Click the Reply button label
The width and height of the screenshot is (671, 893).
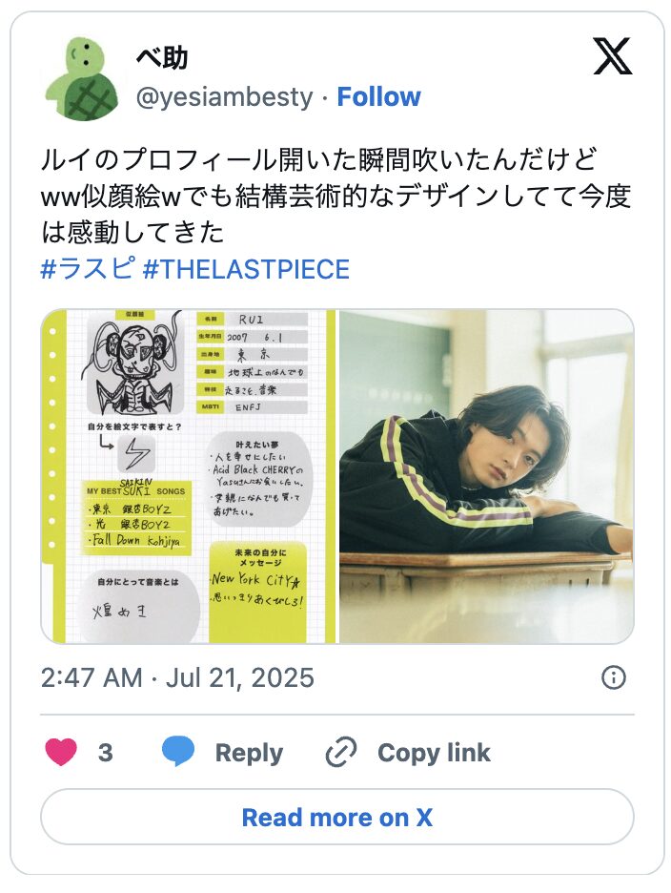click(x=249, y=753)
